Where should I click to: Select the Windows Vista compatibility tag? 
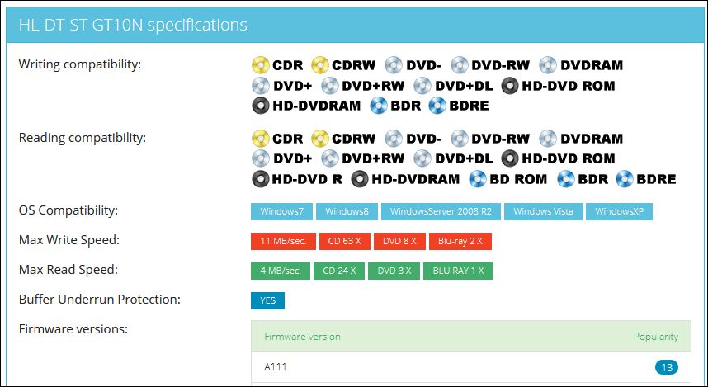click(x=543, y=211)
